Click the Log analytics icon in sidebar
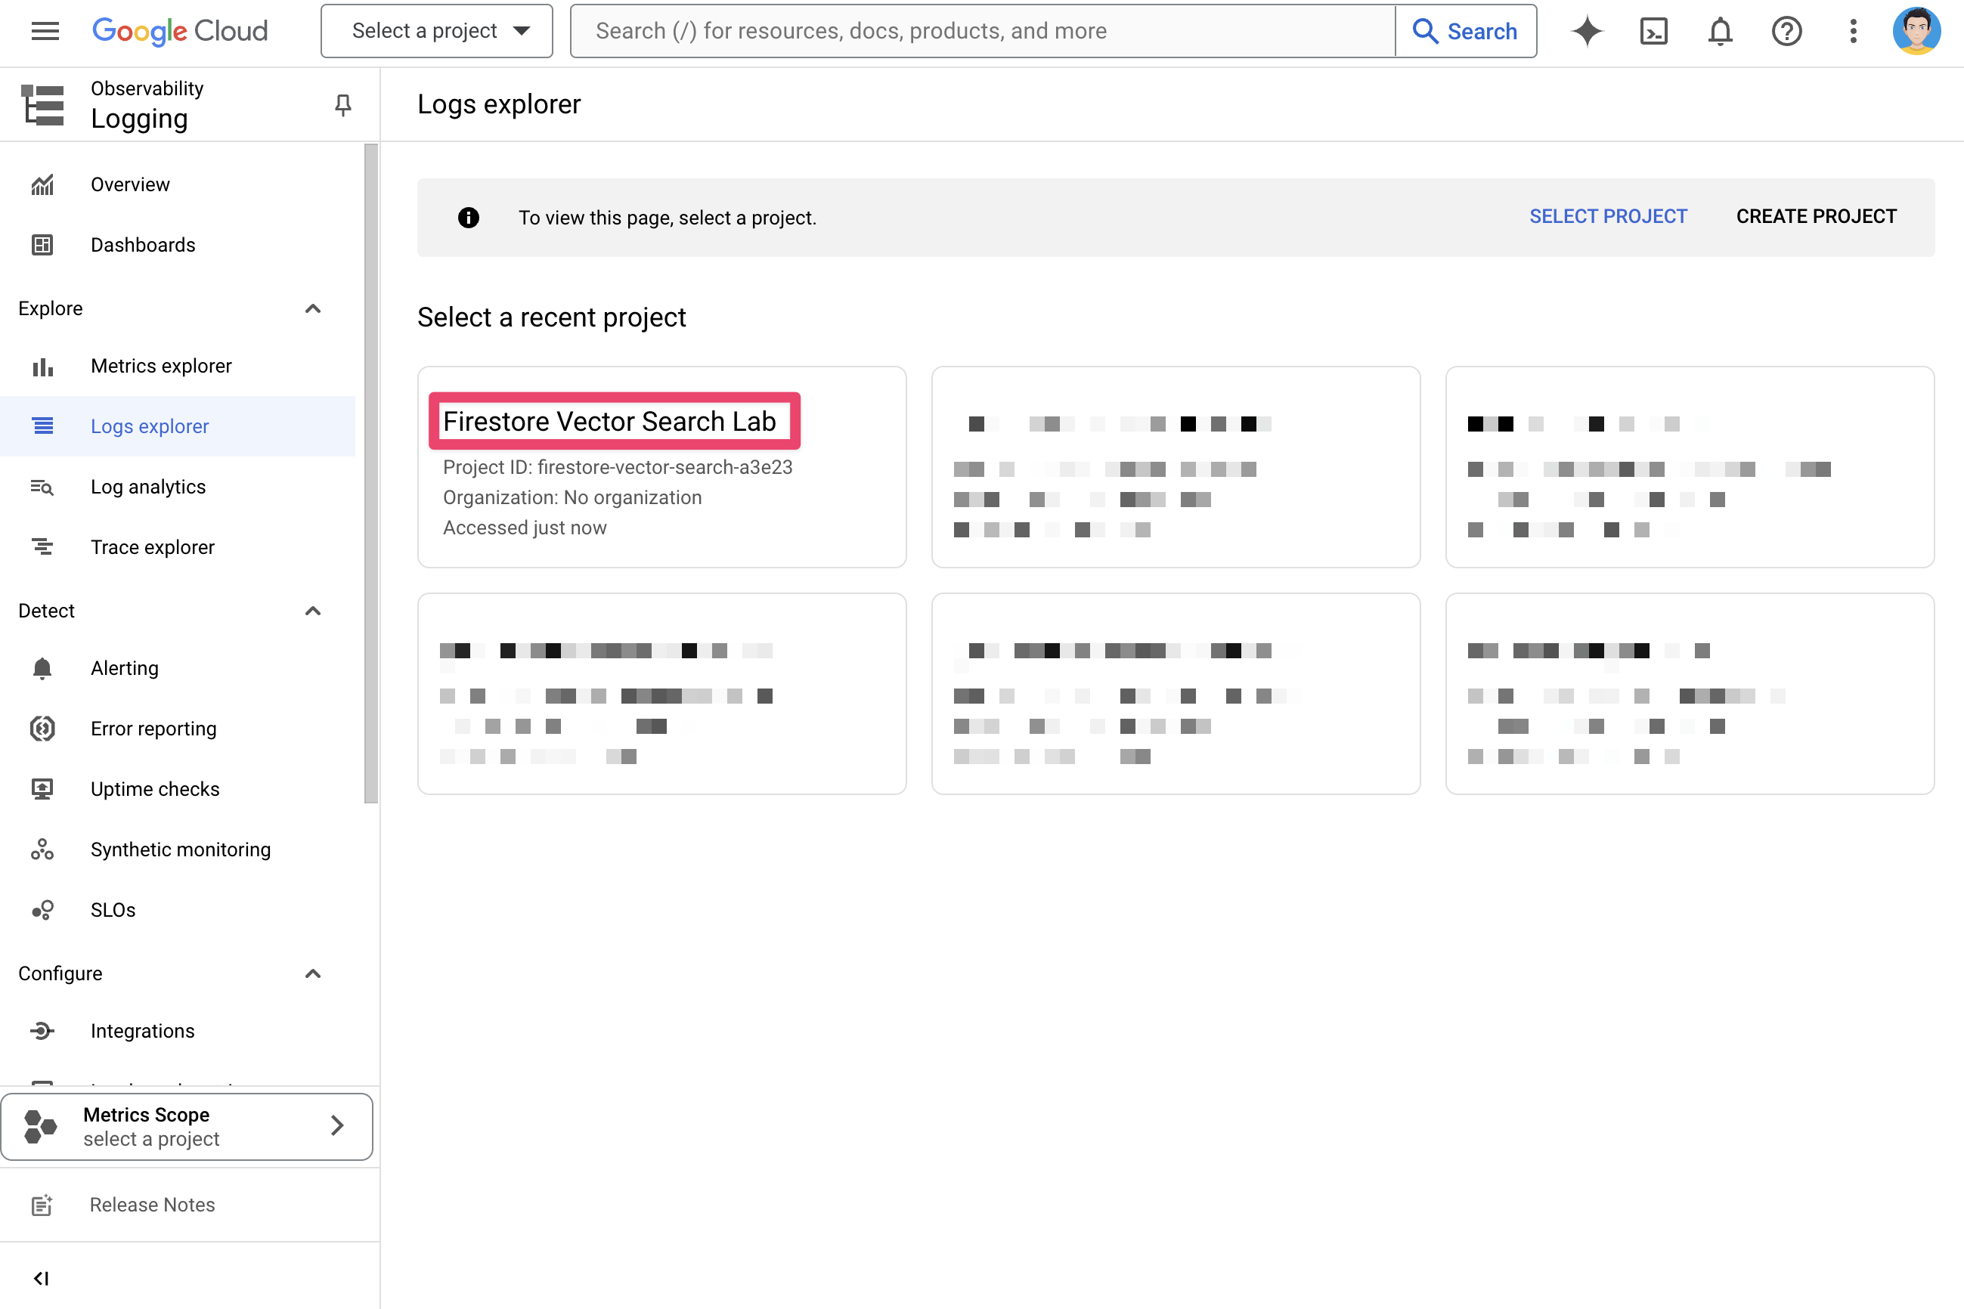Image resolution: width=1964 pixels, height=1309 pixels. pos(42,487)
